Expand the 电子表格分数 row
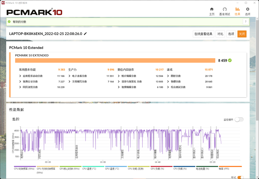The width and height of the screenshot is (259, 179). [70, 76]
